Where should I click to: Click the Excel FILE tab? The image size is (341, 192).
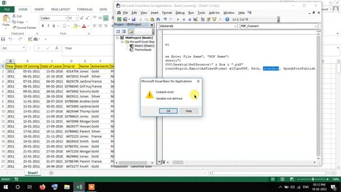point(7,10)
